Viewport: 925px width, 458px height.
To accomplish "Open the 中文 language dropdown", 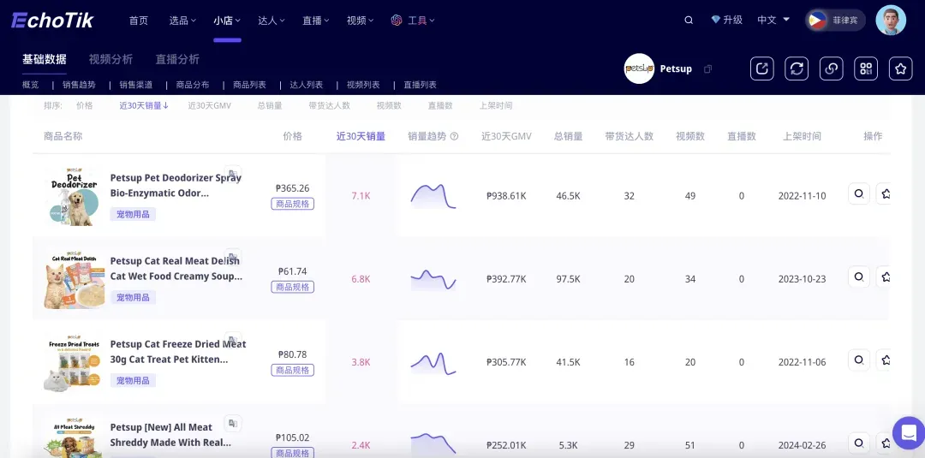I will [x=773, y=20].
